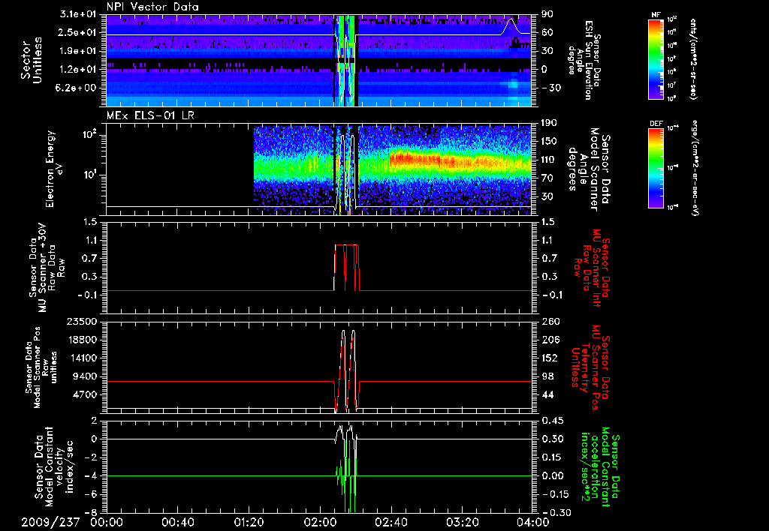
Task: Click the ESH Sun Elevation Angle axis label
Action: click(x=583, y=60)
